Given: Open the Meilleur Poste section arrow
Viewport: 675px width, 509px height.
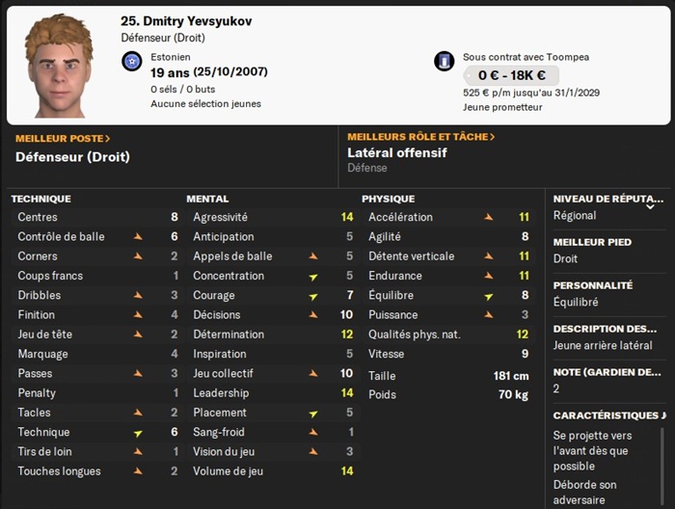Looking at the screenshot, I should (x=108, y=138).
